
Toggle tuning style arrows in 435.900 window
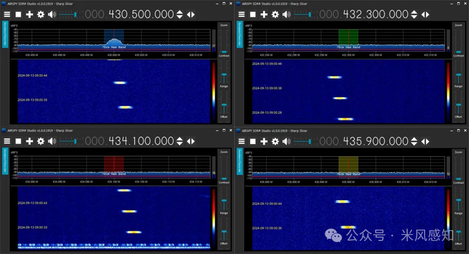[x=425, y=141]
